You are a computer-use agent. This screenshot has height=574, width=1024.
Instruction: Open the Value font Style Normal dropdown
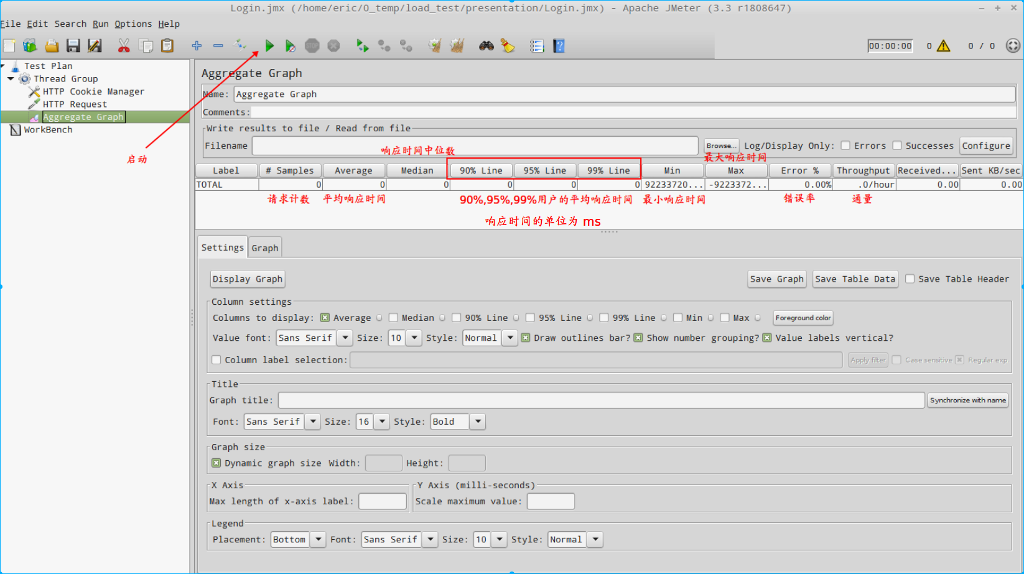tap(510, 338)
